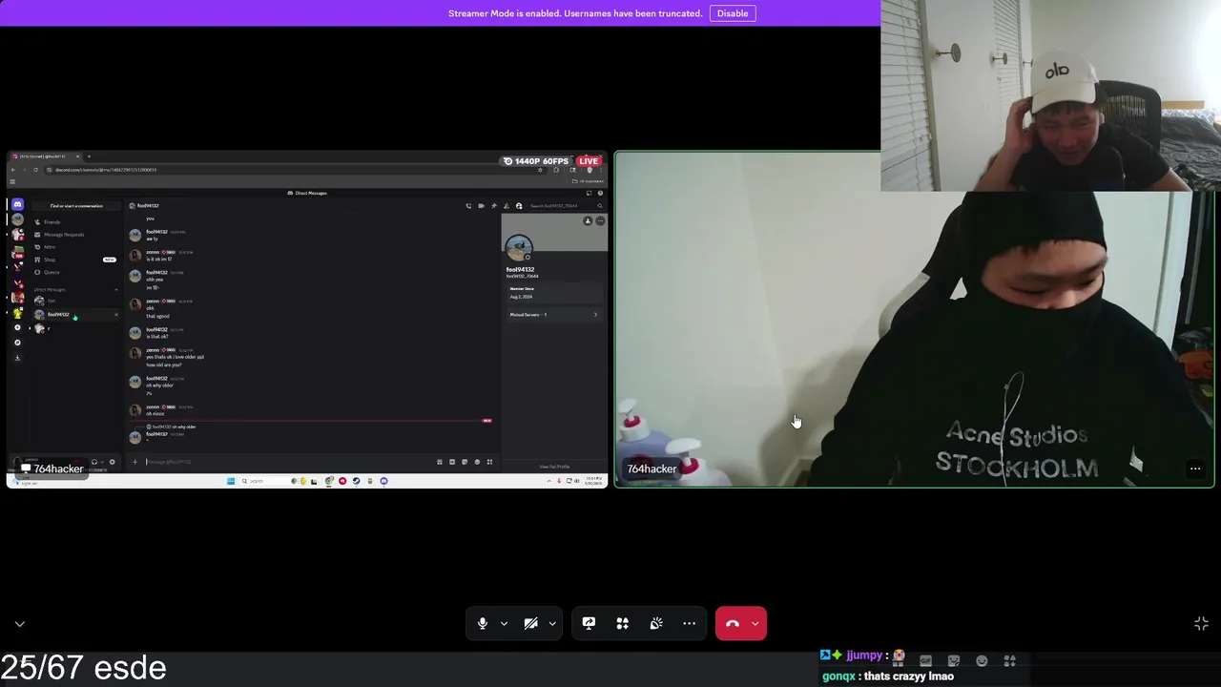Click View Full Profile link

[554, 467]
